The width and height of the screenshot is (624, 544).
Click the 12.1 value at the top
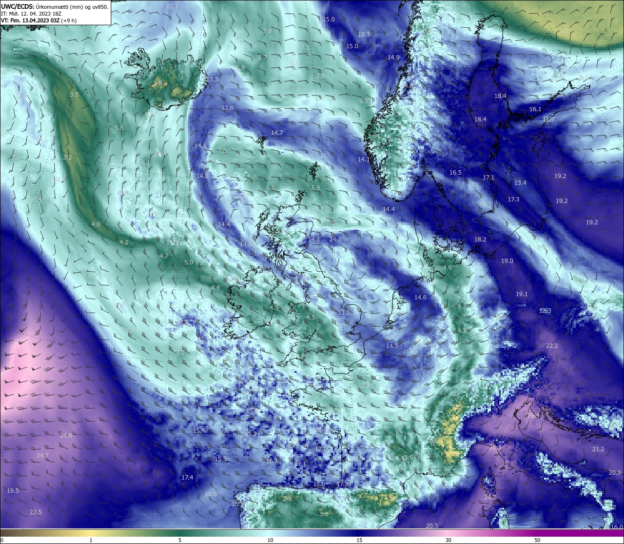point(172,6)
